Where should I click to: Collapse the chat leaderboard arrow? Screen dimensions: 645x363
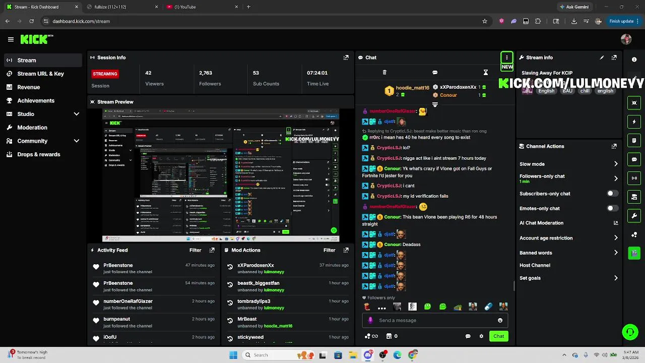[x=435, y=105]
